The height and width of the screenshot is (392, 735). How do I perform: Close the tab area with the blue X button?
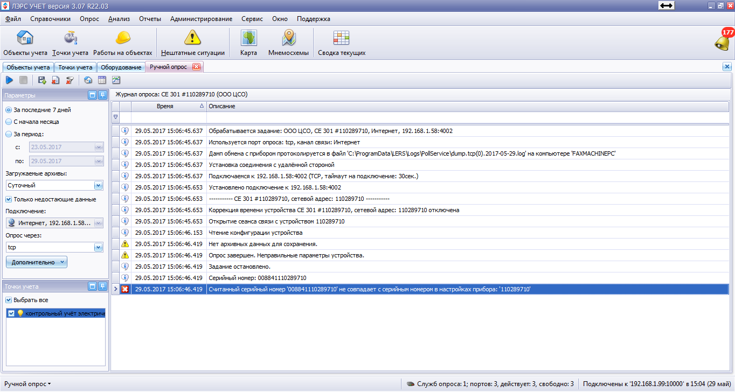pos(727,67)
